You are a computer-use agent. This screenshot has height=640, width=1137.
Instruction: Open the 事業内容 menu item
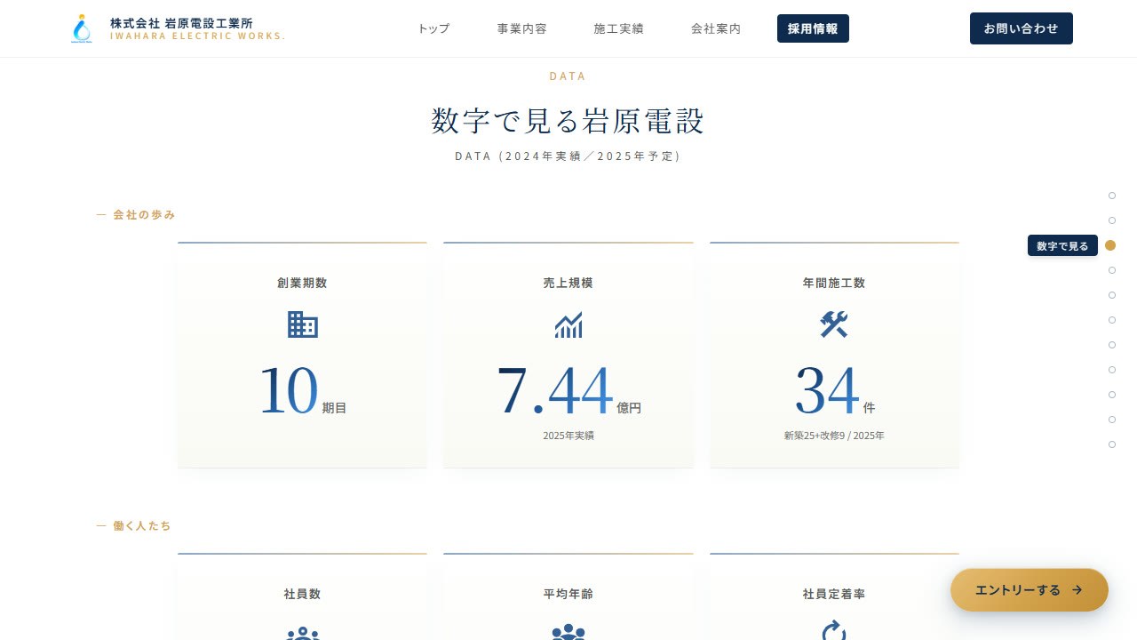tap(522, 28)
